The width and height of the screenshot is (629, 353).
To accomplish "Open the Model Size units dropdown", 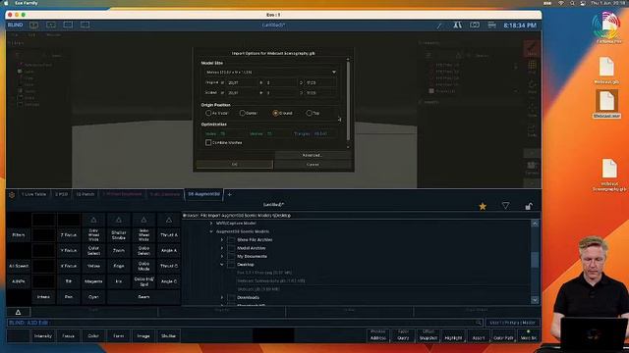I will pyautogui.click(x=271, y=72).
